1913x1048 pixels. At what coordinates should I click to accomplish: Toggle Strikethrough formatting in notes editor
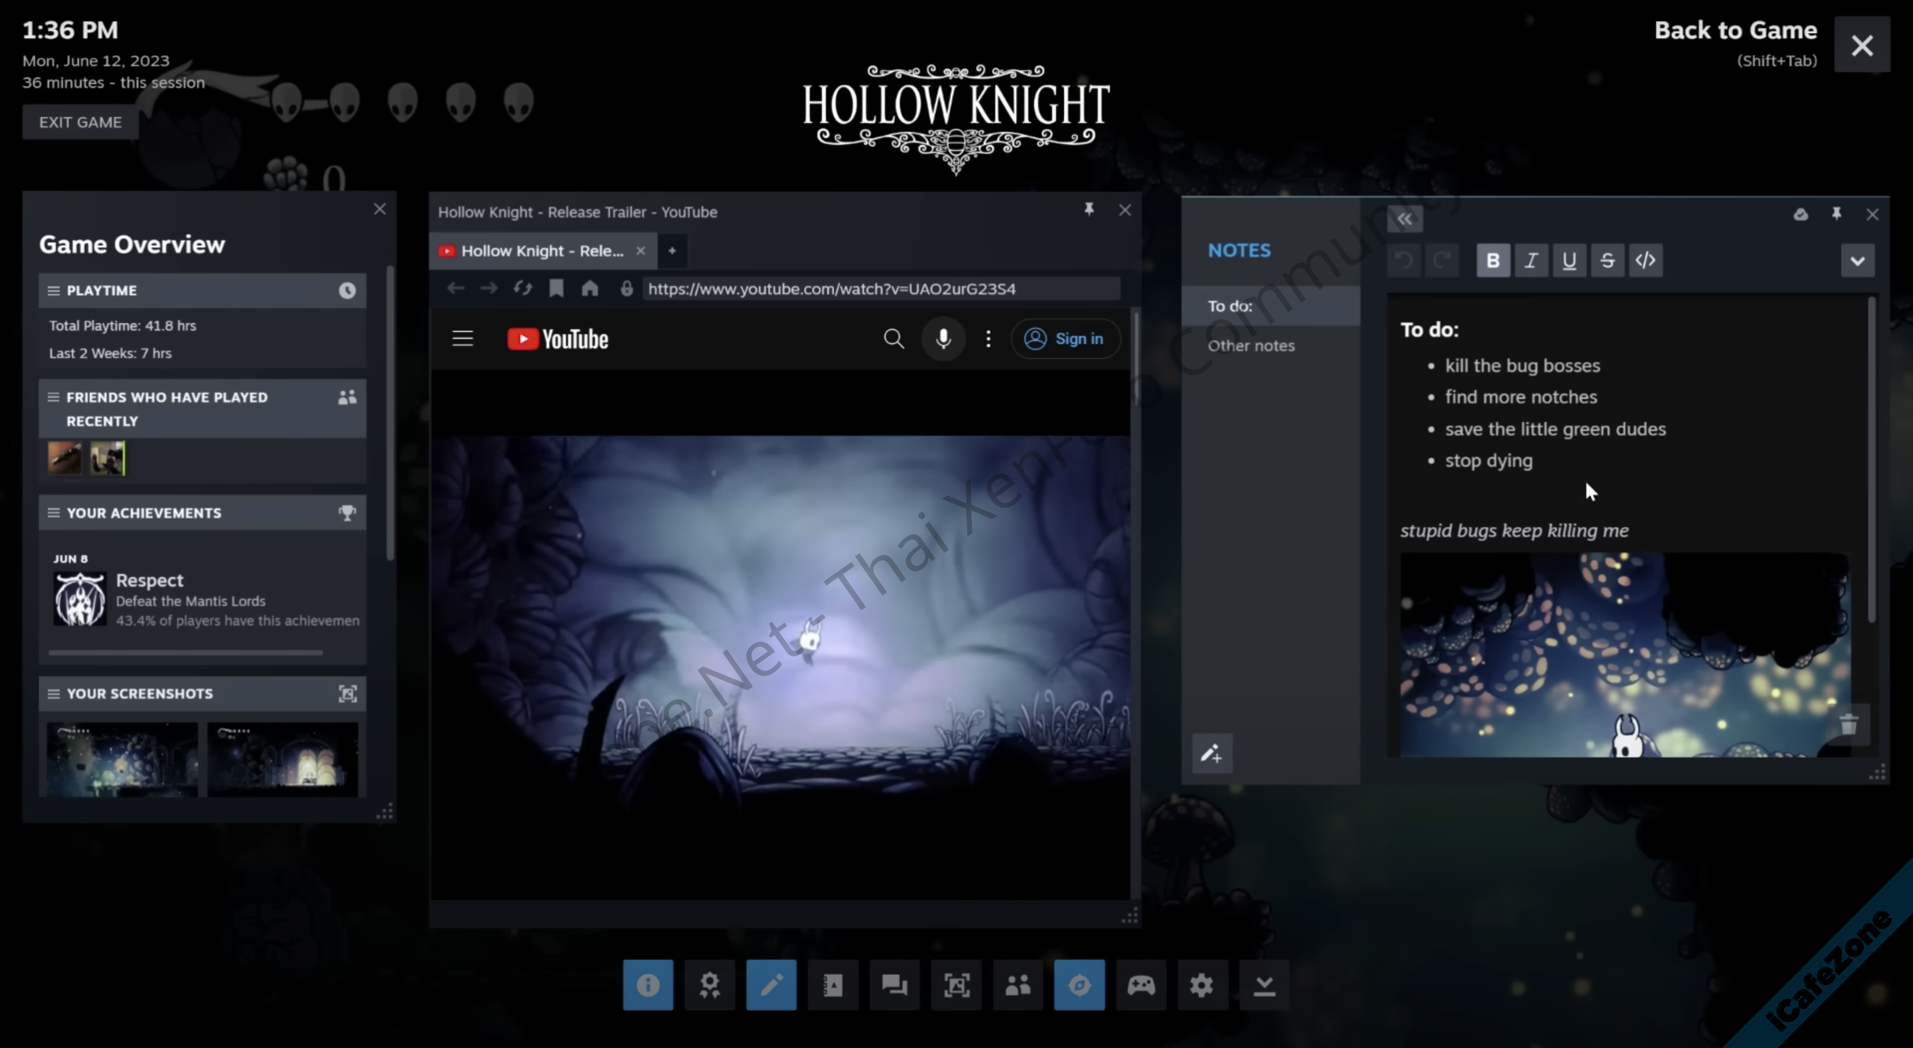click(1607, 260)
